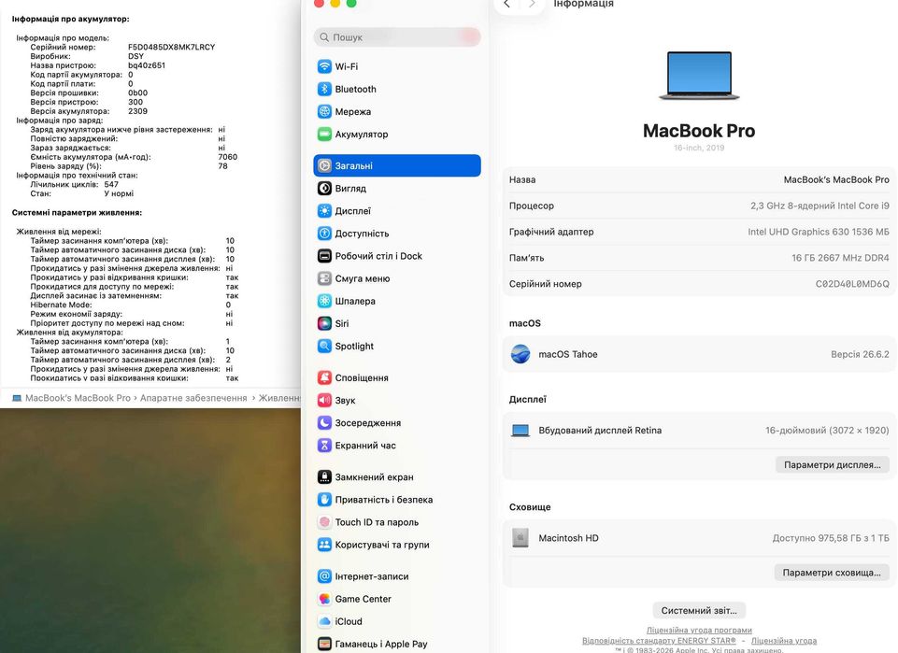Open Робочий стіл і Dock icon
Image resolution: width=898 pixels, height=653 pixels.
(x=324, y=256)
